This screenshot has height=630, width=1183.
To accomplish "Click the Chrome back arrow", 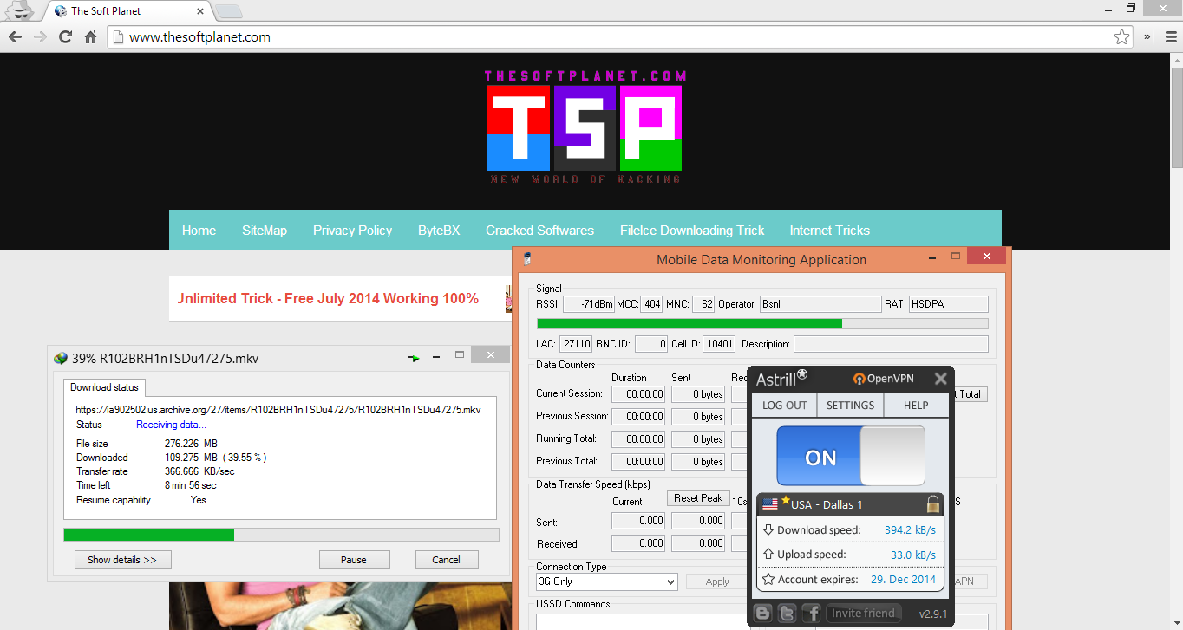I will [x=15, y=37].
